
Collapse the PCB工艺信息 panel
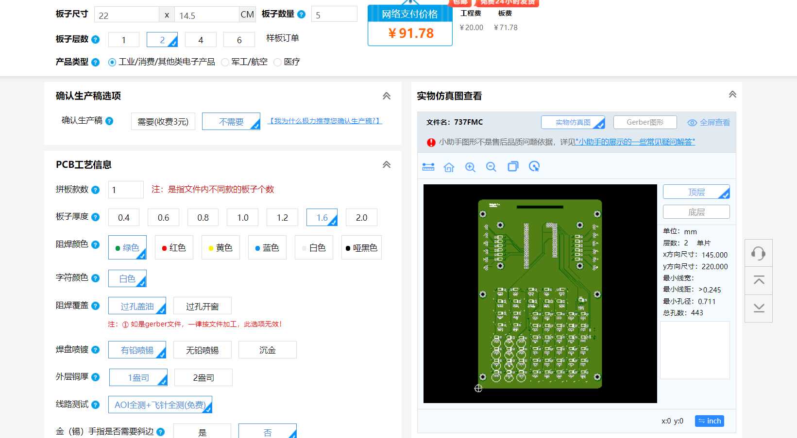tap(386, 164)
